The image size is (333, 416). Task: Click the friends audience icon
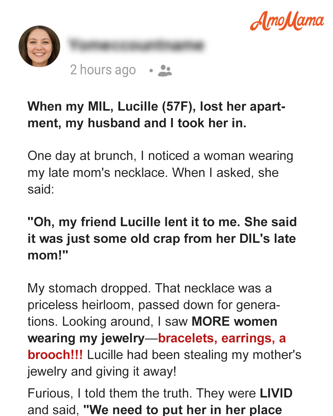coord(165,71)
